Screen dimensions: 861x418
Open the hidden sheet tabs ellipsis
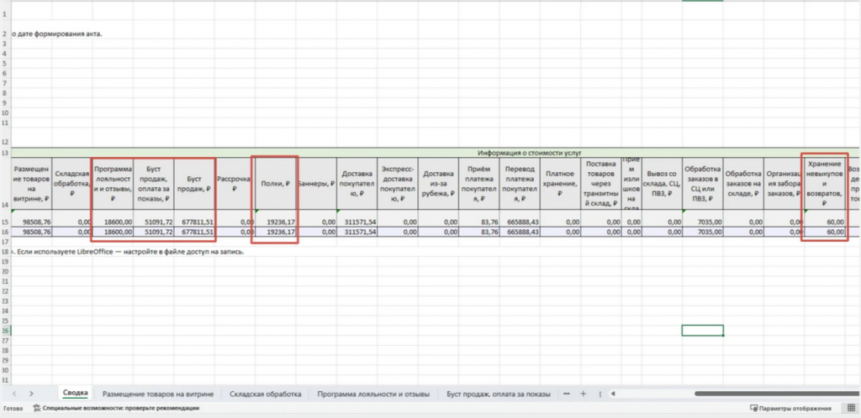click(x=567, y=394)
